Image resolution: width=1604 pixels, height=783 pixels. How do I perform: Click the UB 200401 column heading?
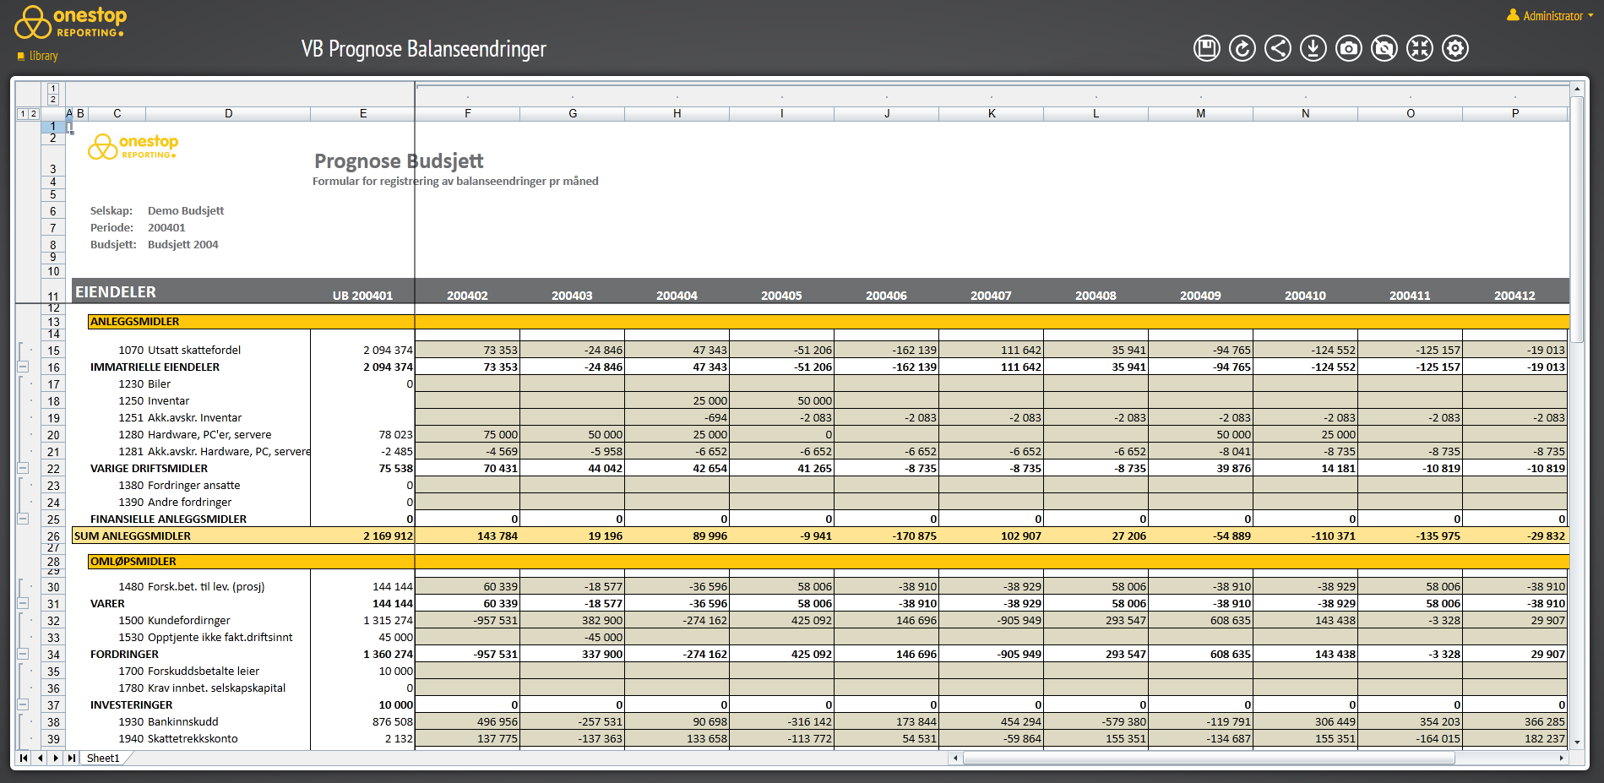[362, 296]
